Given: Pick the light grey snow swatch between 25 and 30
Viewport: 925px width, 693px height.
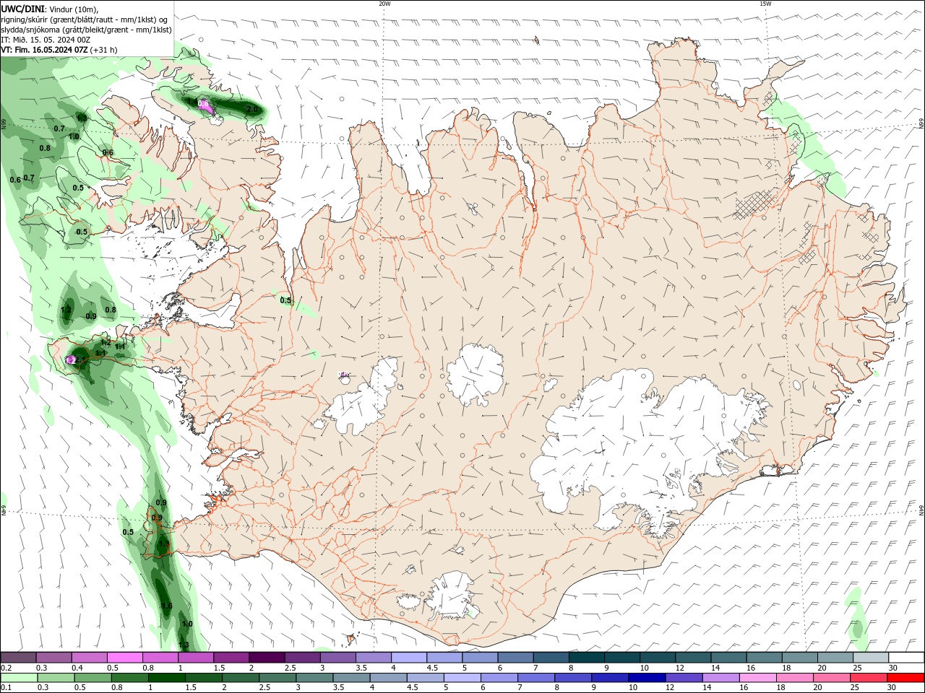Looking at the screenshot, I should [x=871, y=658].
